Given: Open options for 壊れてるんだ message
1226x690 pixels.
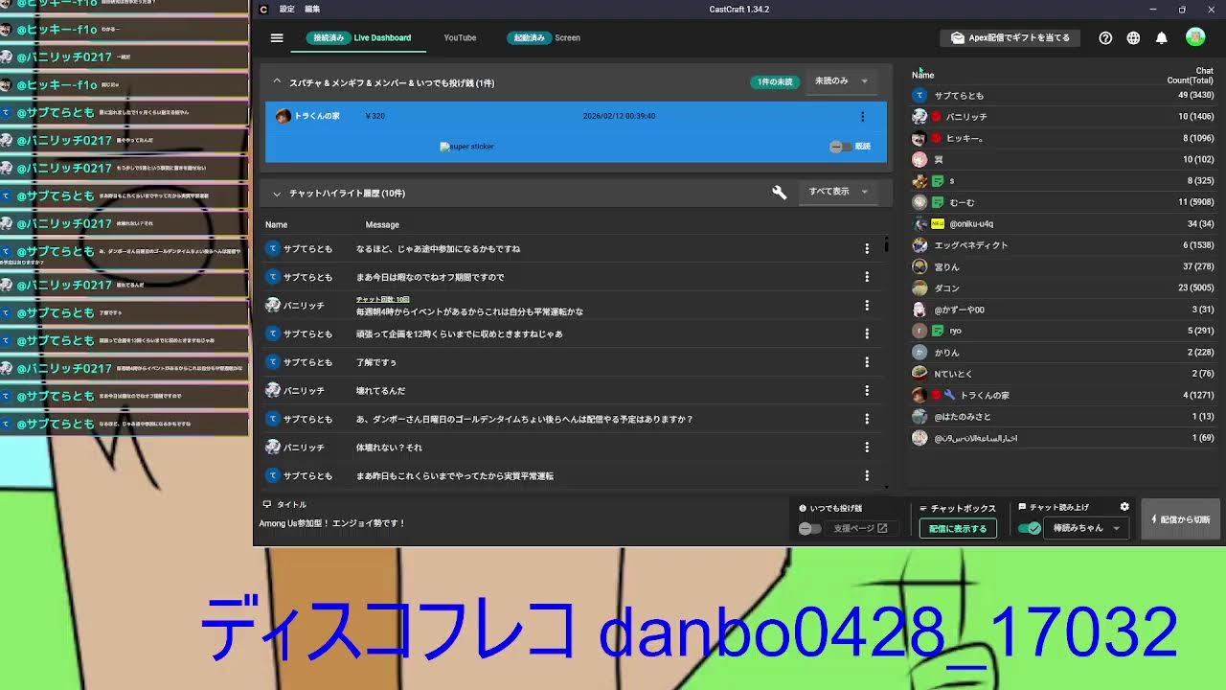Looking at the screenshot, I should point(867,391).
